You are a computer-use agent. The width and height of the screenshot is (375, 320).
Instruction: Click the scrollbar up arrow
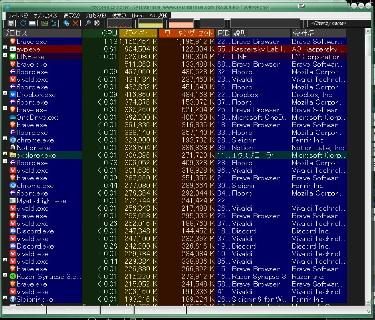(x=368, y=31)
